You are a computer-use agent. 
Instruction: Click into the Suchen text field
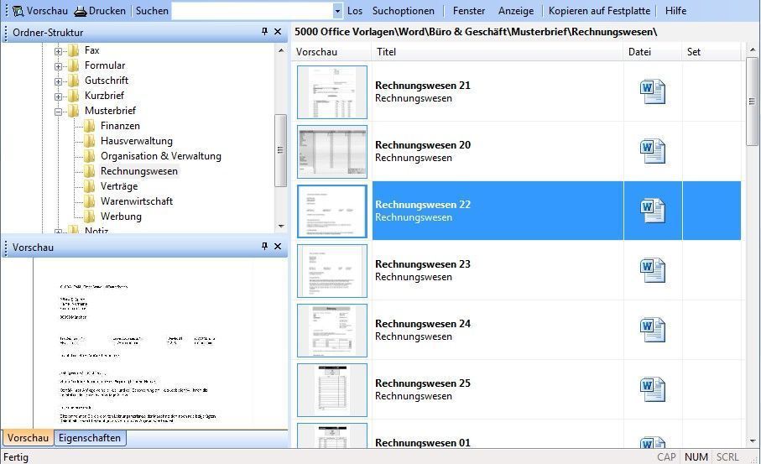pyautogui.click(x=252, y=11)
